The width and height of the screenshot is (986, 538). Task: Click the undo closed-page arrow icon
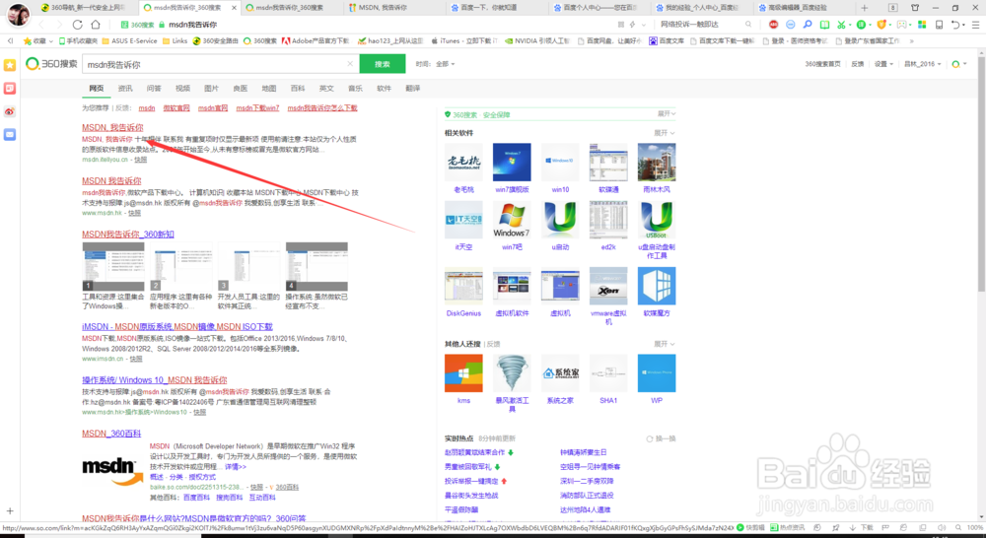click(x=955, y=25)
